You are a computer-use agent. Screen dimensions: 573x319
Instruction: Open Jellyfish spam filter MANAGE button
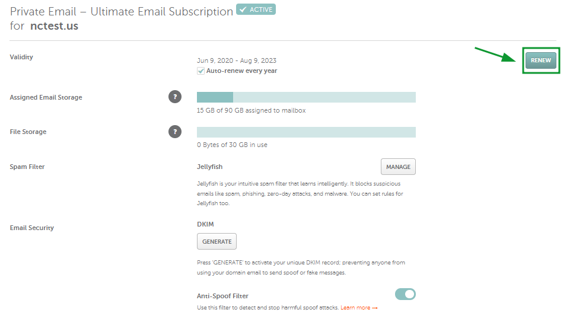[398, 167]
